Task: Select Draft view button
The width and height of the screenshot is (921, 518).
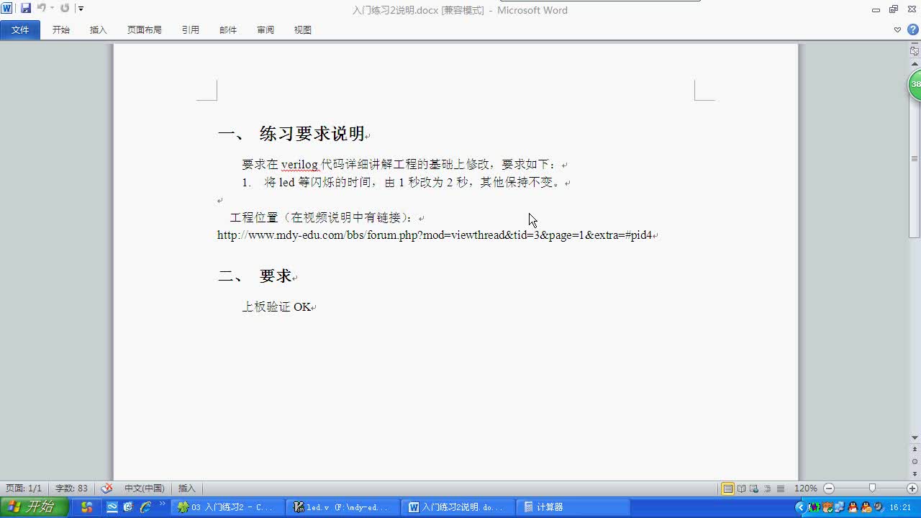Action: (x=780, y=489)
